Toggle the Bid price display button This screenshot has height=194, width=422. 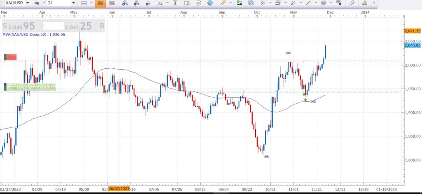pos(101,3)
